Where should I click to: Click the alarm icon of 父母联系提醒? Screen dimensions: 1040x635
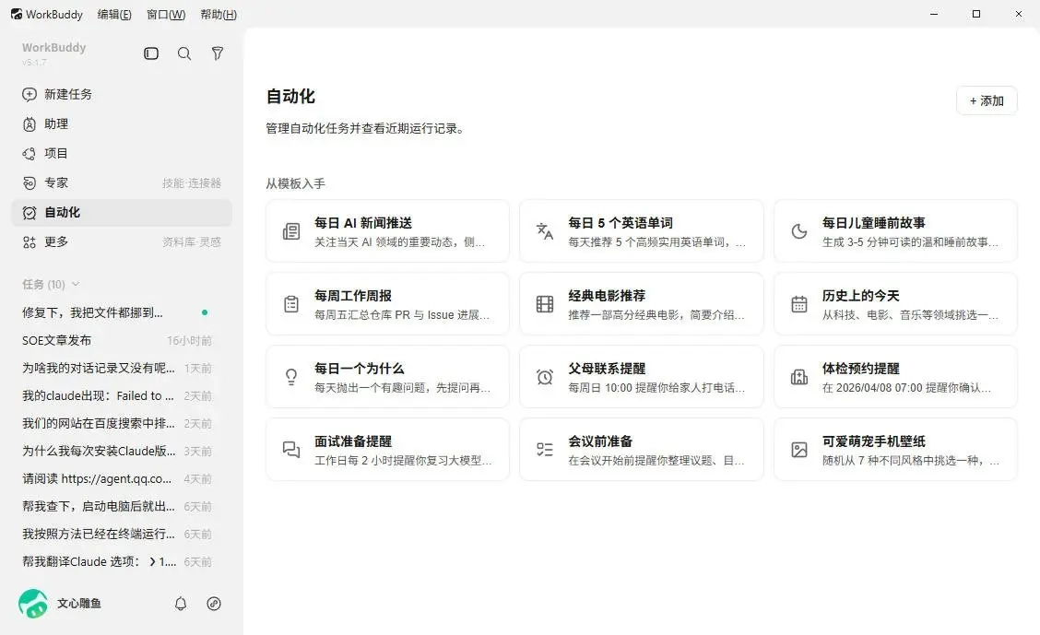click(x=545, y=377)
